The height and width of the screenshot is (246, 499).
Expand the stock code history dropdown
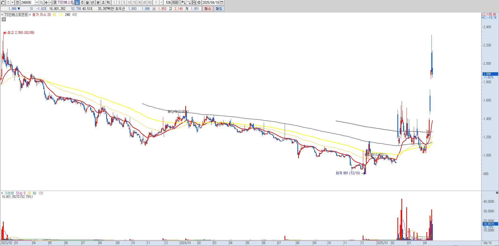click(x=37, y=2)
